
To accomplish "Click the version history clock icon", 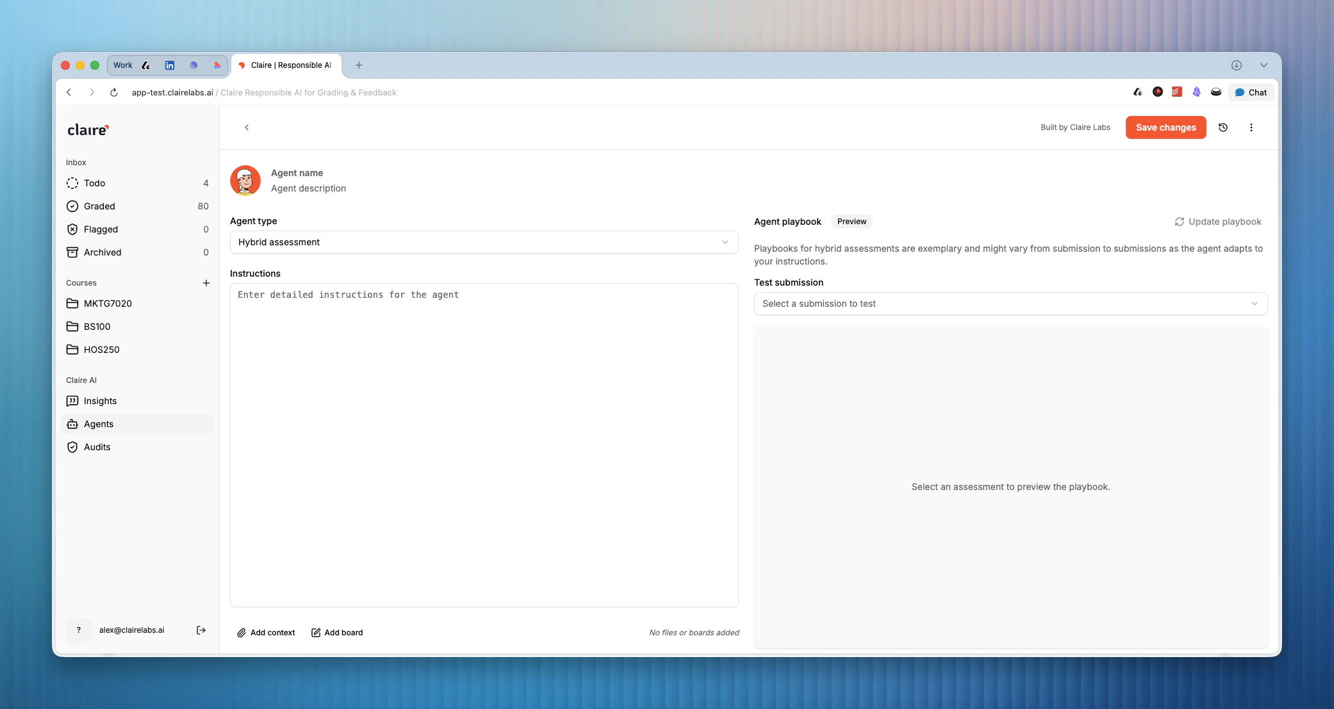I will pos(1223,127).
